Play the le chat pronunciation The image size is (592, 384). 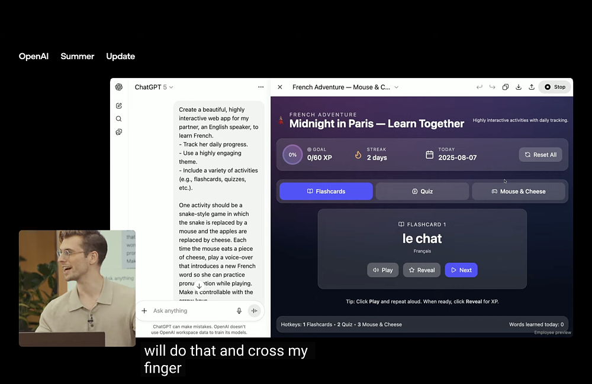[x=383, y=270]
